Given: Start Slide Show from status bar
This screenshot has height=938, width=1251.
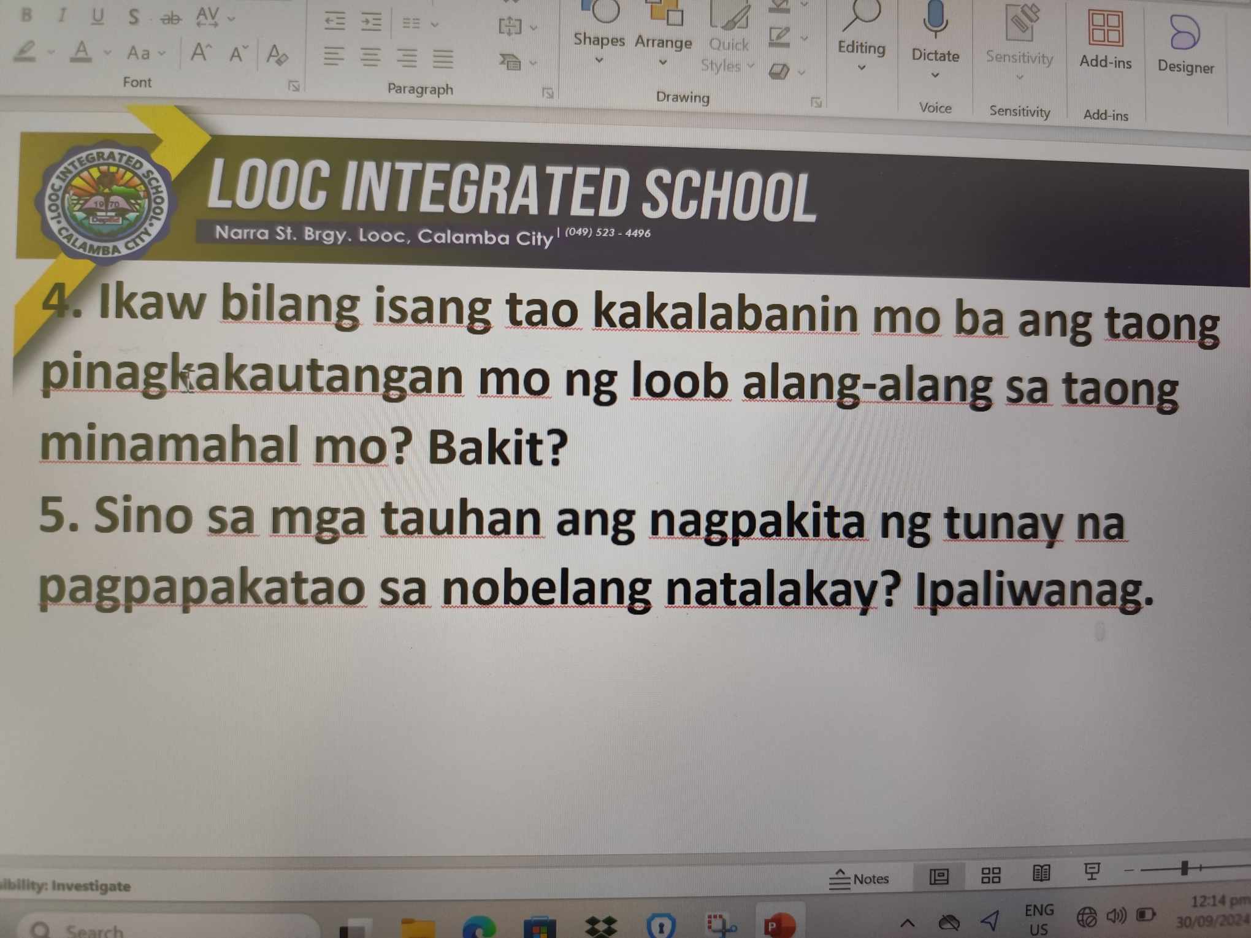Looking at the screenshot, I should pyautogui.click(x=1092, y=871).
